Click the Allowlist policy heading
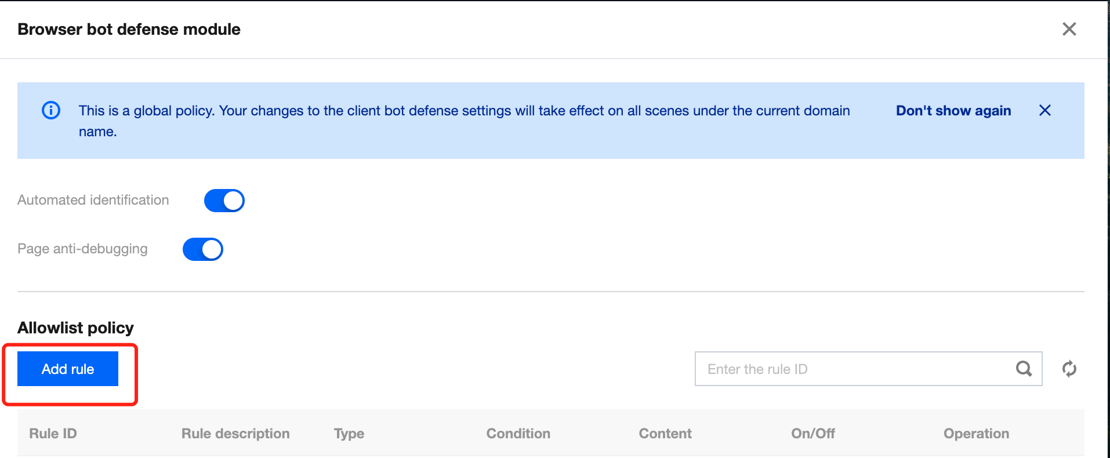Viewport: 1110px width, 458px height. pos(75,328)
